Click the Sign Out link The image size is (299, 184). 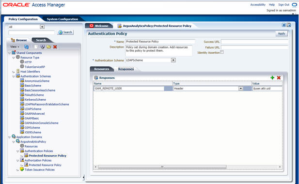pyautogui.click(x=283, y=4)
